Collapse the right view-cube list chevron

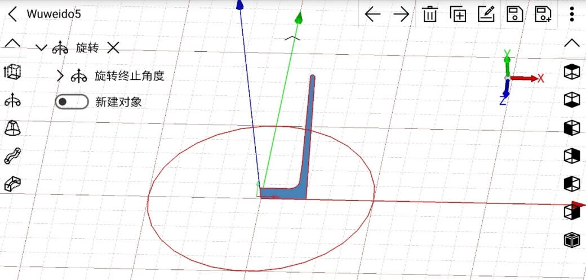(572, 43)
